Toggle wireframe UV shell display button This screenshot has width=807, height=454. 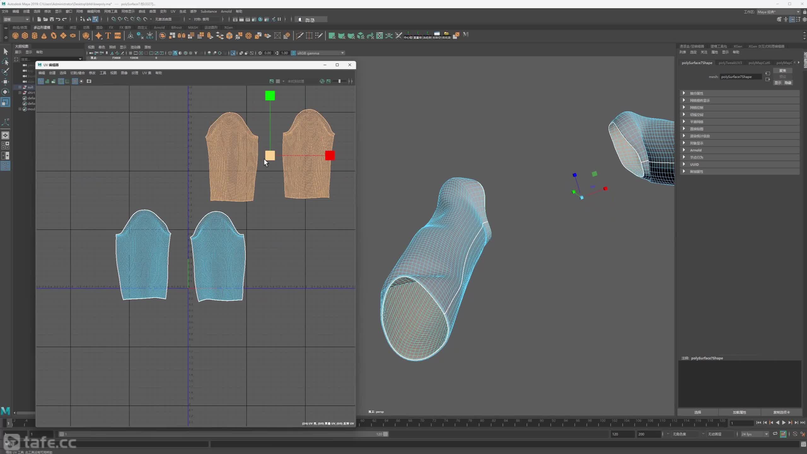[x=41, y=81]
